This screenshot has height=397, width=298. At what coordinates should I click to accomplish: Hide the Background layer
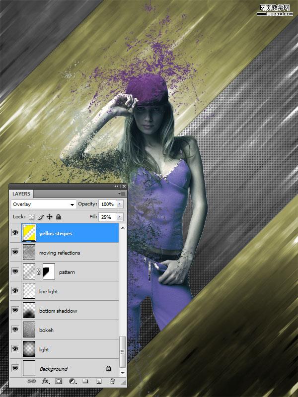[x=15, y=368]
